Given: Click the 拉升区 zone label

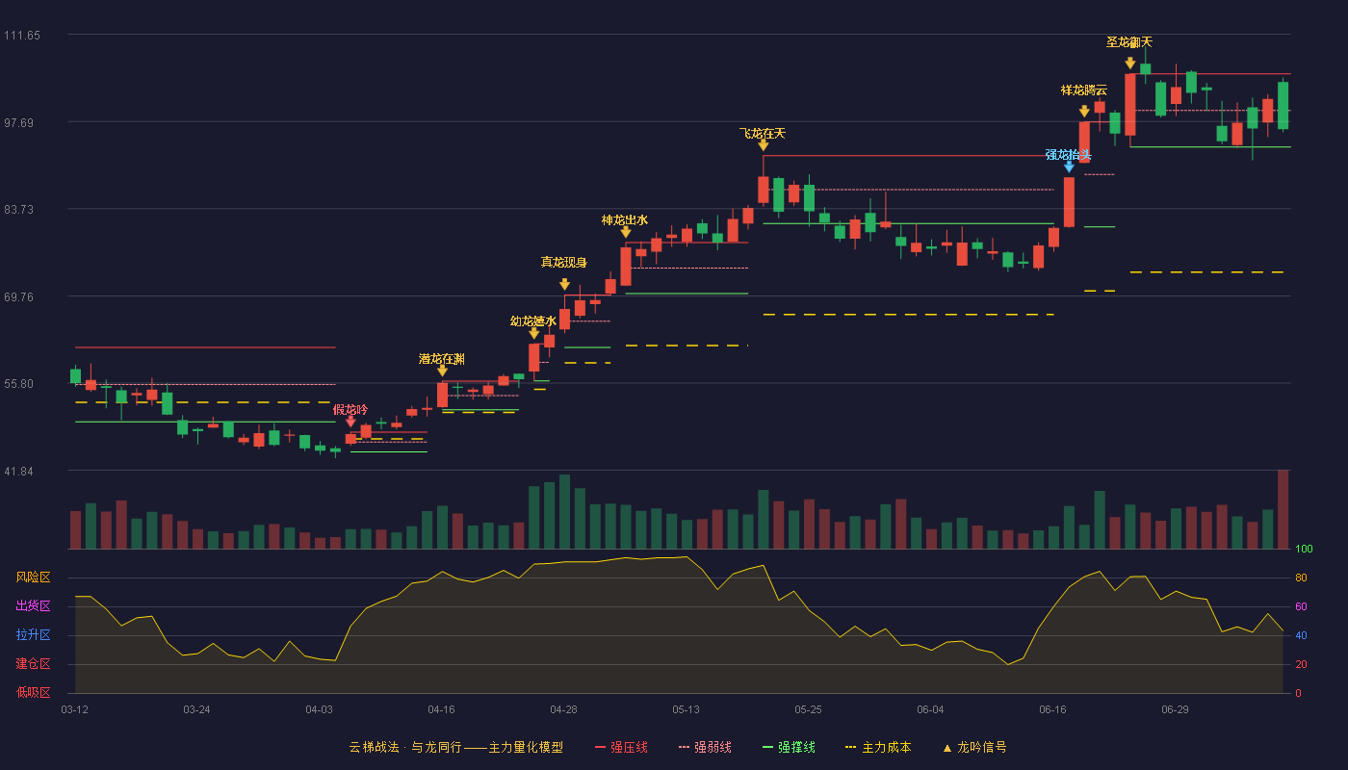Looking at the screenshot, I should coord(33,635).
